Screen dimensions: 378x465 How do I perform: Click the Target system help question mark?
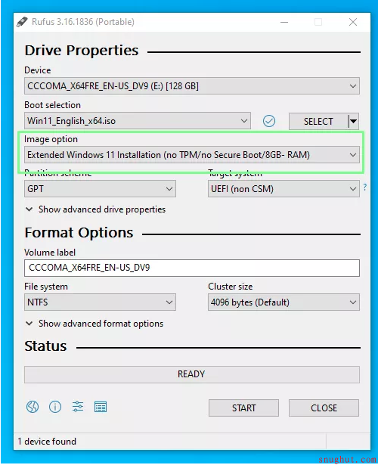pos(365,187)
